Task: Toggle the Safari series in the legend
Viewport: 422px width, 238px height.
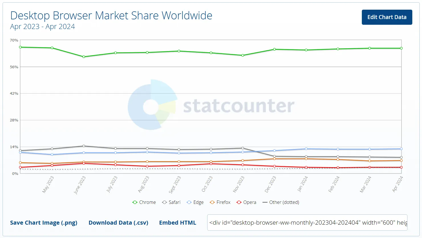Action: [x=171, y=202]
